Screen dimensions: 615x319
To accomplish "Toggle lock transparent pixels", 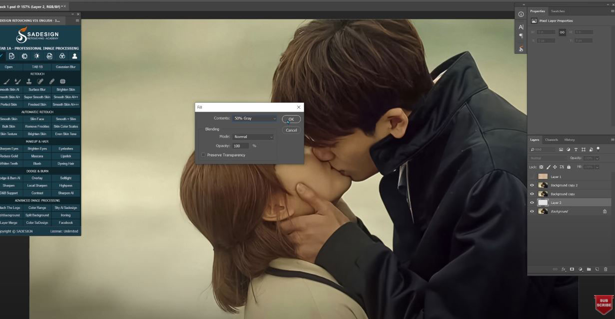I will pos(542,167).
